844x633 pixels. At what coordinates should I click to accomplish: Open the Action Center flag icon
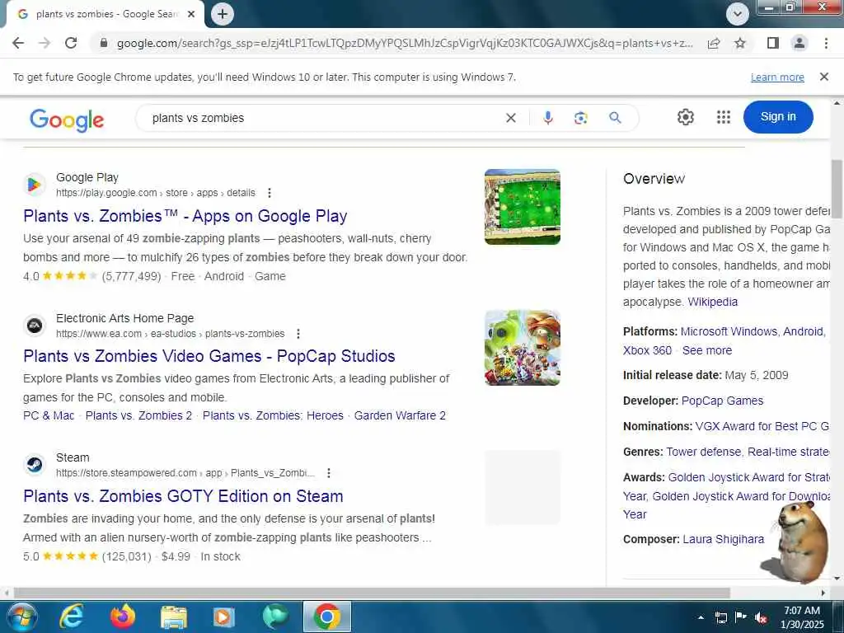741,617
